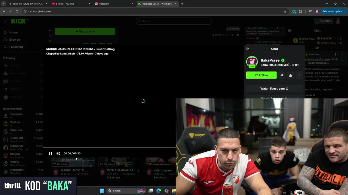
Task: Open profile avatar menu top right
Action: (x=338, y=21)
